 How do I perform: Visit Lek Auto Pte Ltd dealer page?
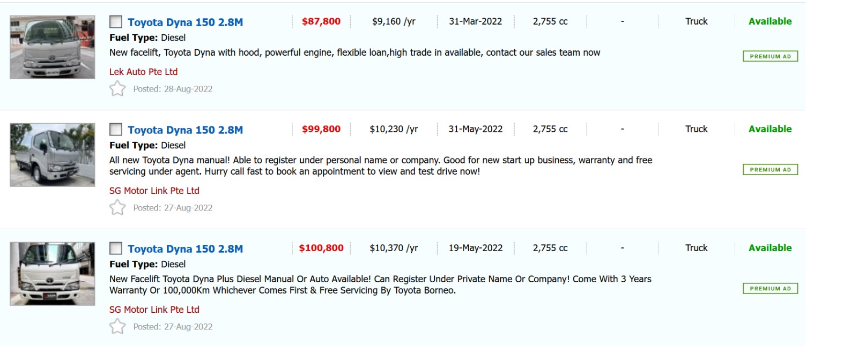click(143, 72)
